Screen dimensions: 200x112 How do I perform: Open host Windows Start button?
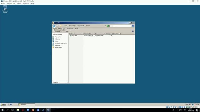[x=2, y=110]
